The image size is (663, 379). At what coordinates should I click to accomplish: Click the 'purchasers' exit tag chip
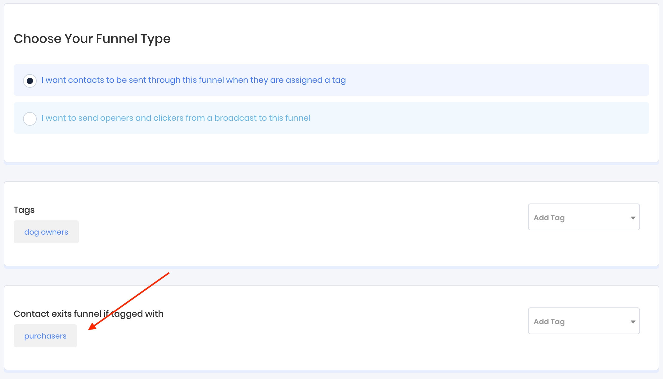tap(45, 336)
